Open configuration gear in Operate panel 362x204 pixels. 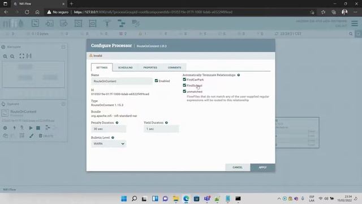(5, 127)
